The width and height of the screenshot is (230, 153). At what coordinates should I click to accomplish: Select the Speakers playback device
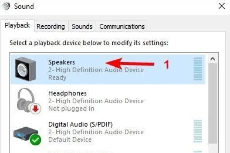click(108, 69)
